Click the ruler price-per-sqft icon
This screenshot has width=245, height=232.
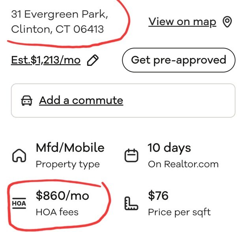click(x=131, y=203)
